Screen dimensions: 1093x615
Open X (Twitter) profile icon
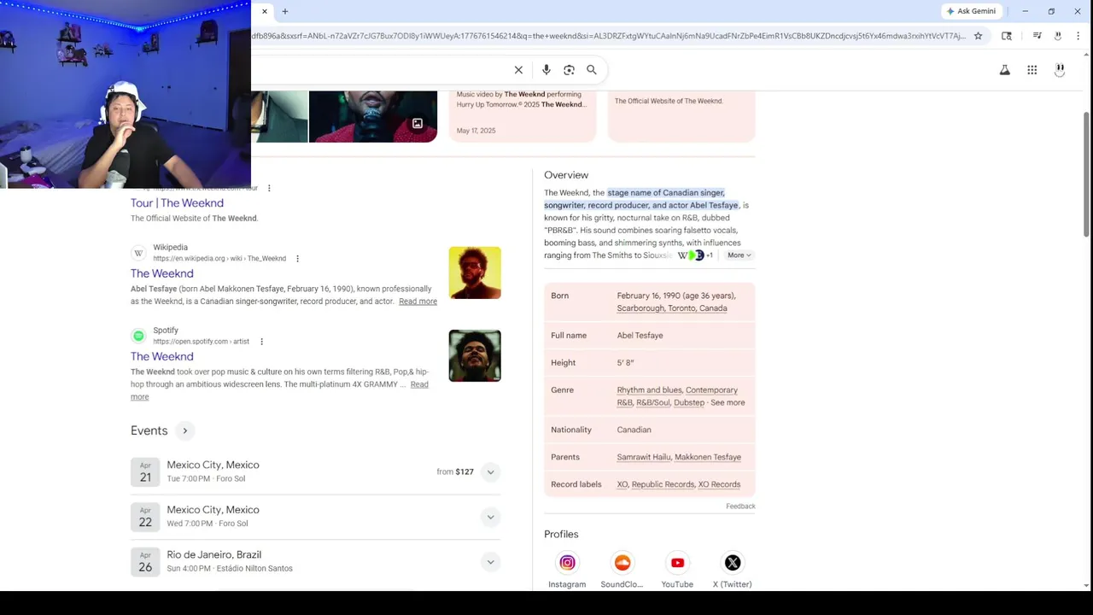(x=733, y=563)
